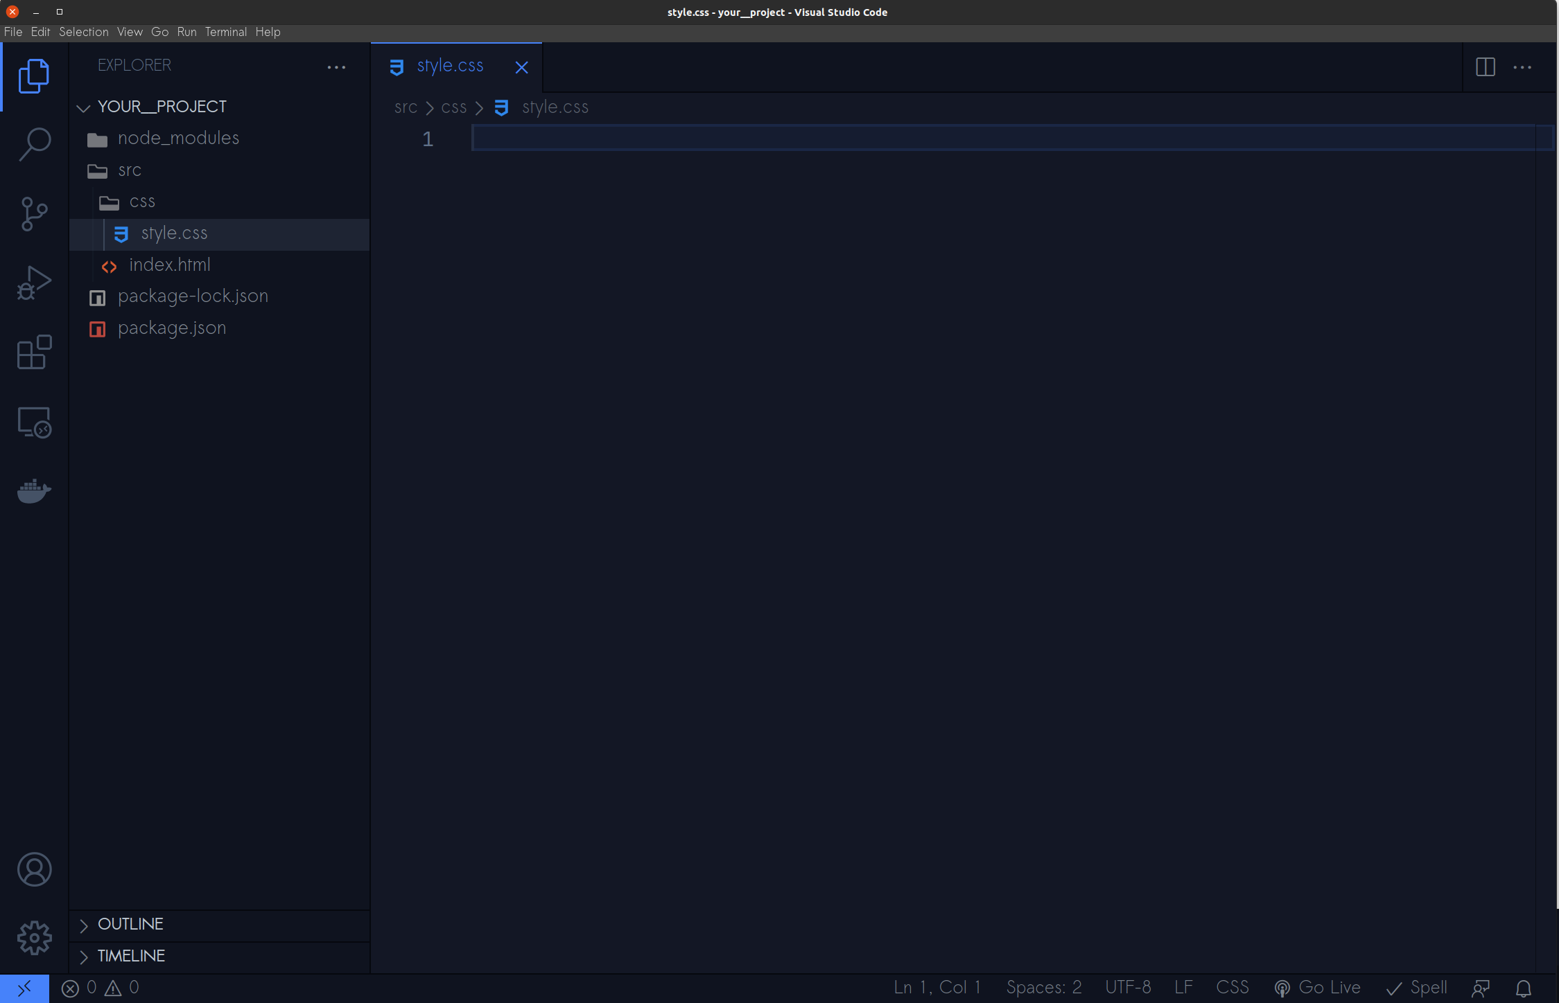Image resolution: width=1559 pixels, height=1003 pixels.
Task: Click the Explorer more actions ellipsis
Action: pyautogui.click(x=336, y=67)
